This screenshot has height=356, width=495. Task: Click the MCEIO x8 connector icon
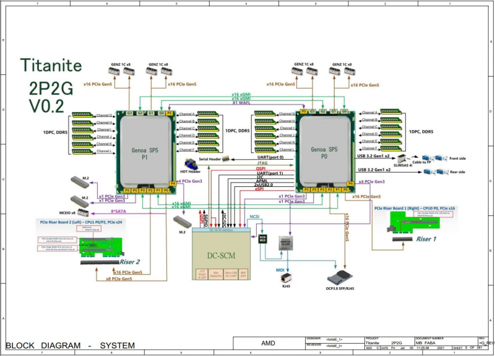click(x=81, y=201)
